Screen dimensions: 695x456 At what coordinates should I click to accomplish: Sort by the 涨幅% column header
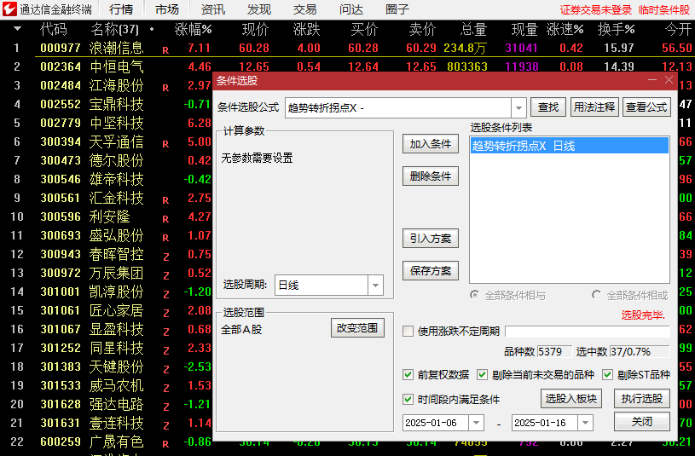pos(193,29)
